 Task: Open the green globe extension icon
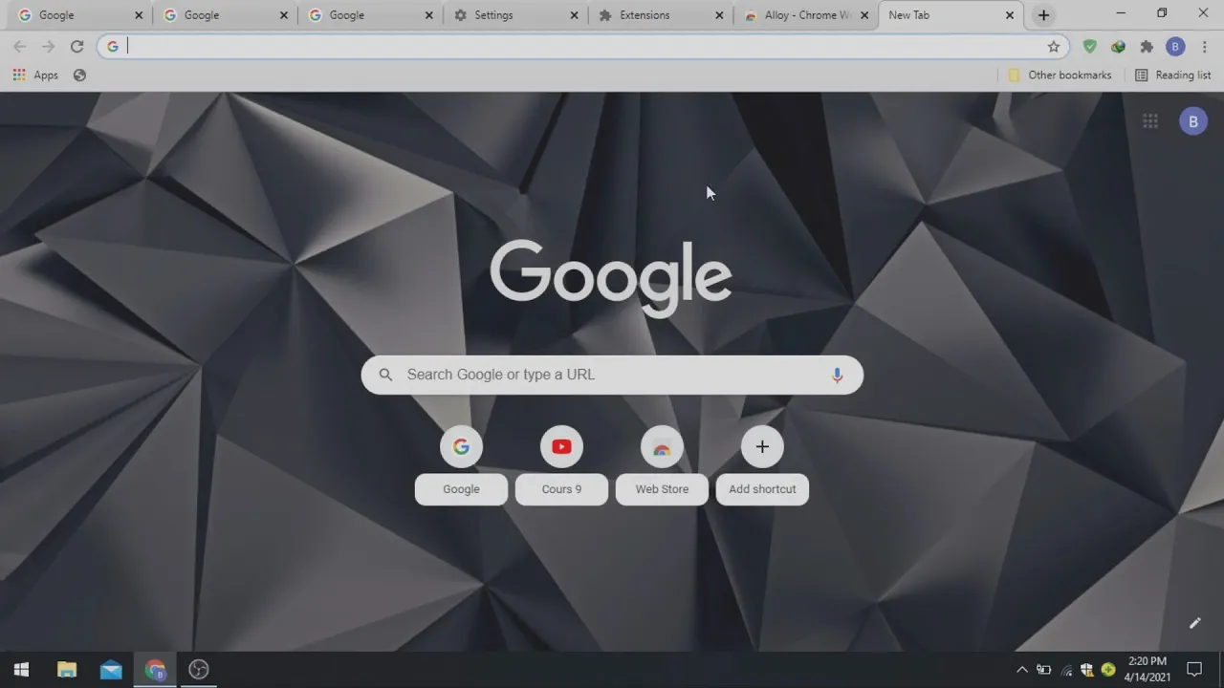pos(1118,46)
